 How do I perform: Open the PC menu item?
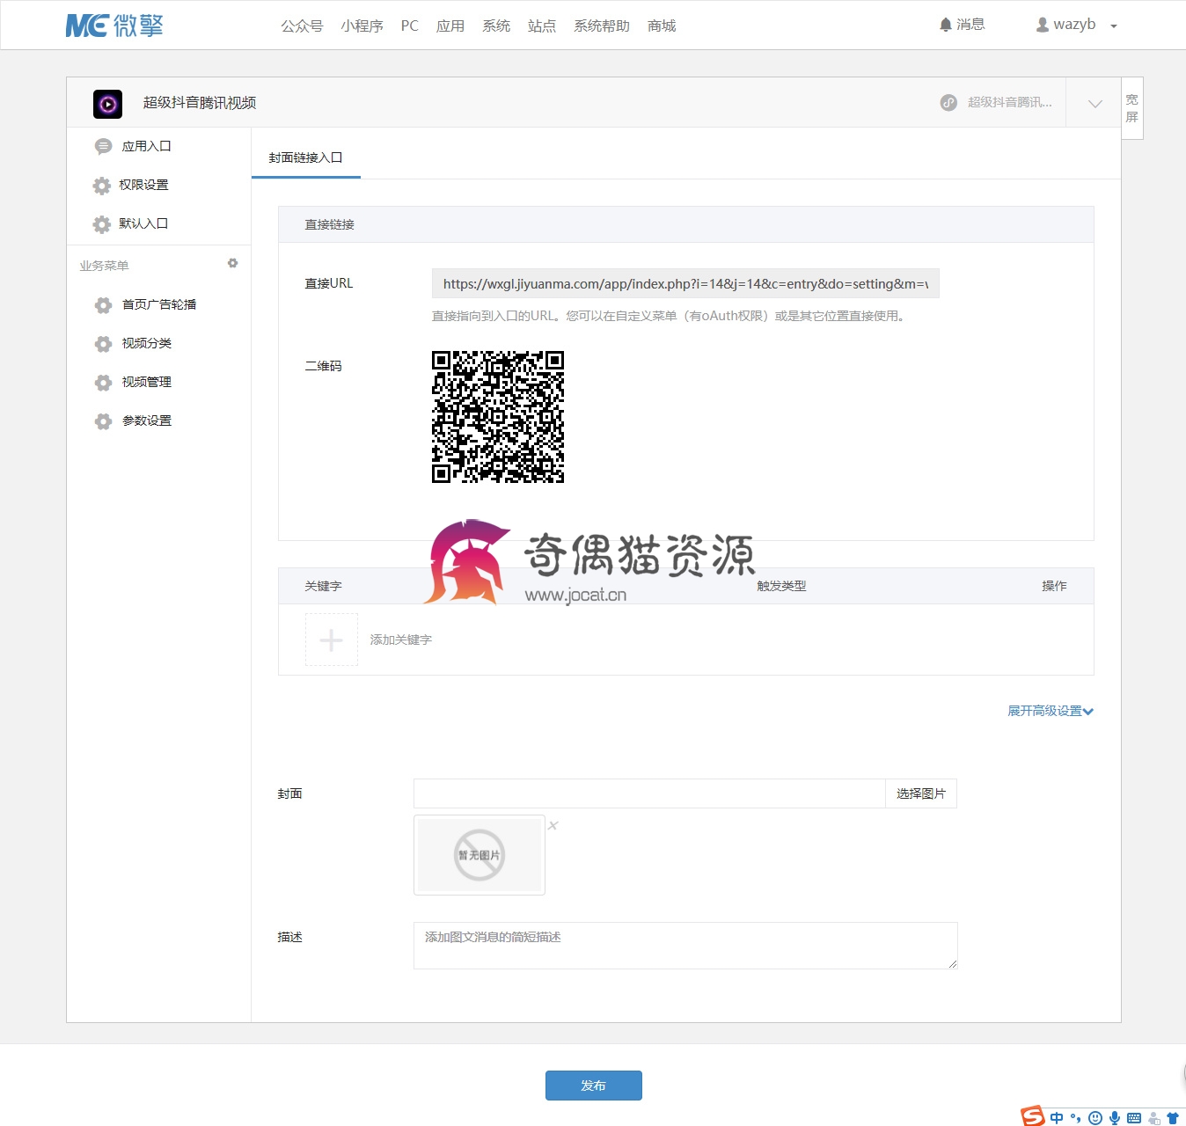point(409,26)
